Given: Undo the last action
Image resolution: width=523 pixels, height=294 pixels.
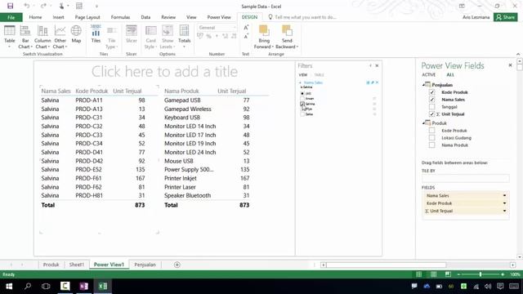Looking at the screenshot, I should point(27,6).
